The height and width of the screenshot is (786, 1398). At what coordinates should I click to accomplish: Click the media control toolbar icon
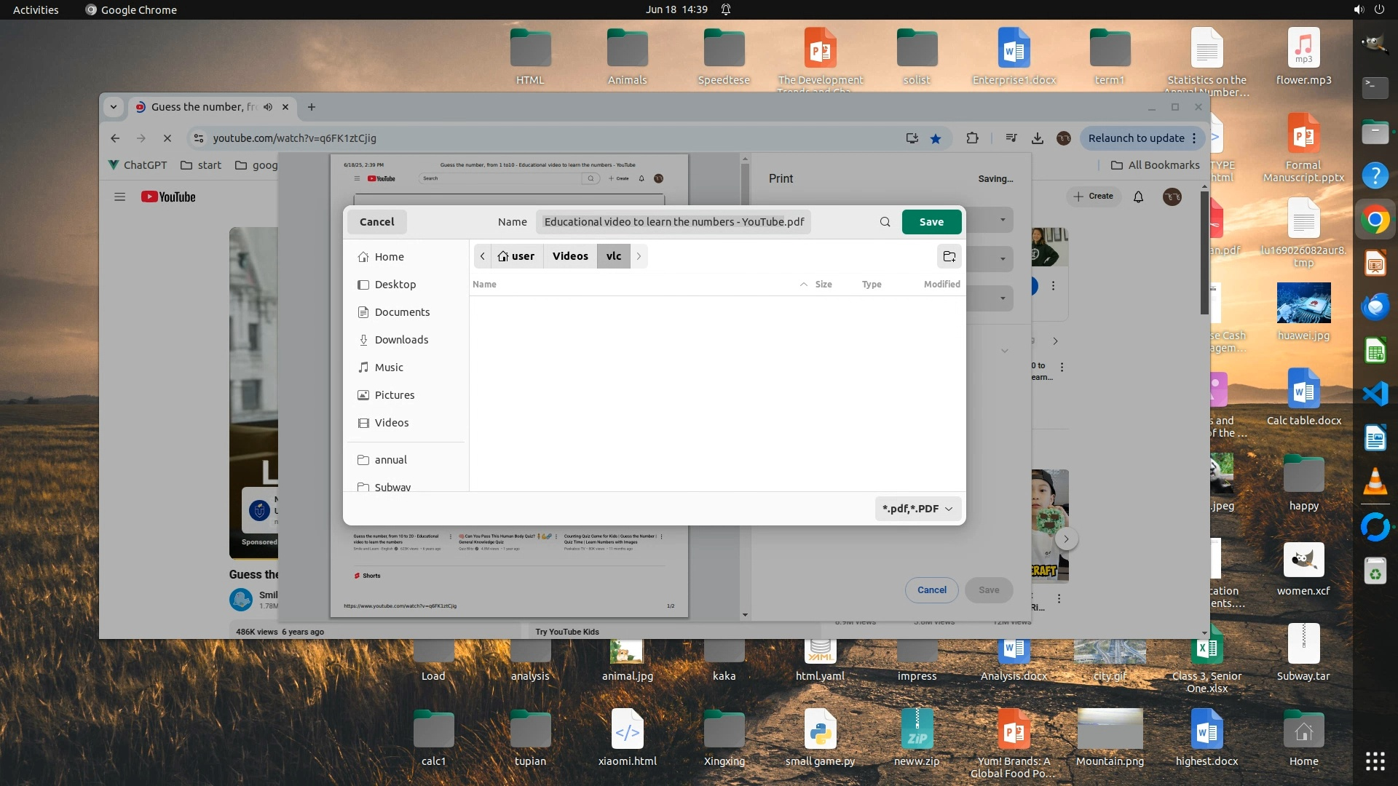click(x=1011, y=138)
